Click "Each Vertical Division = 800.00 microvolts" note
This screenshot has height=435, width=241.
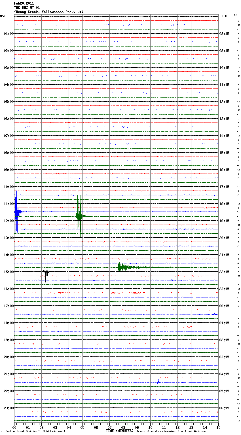click(x=36, y=431)
